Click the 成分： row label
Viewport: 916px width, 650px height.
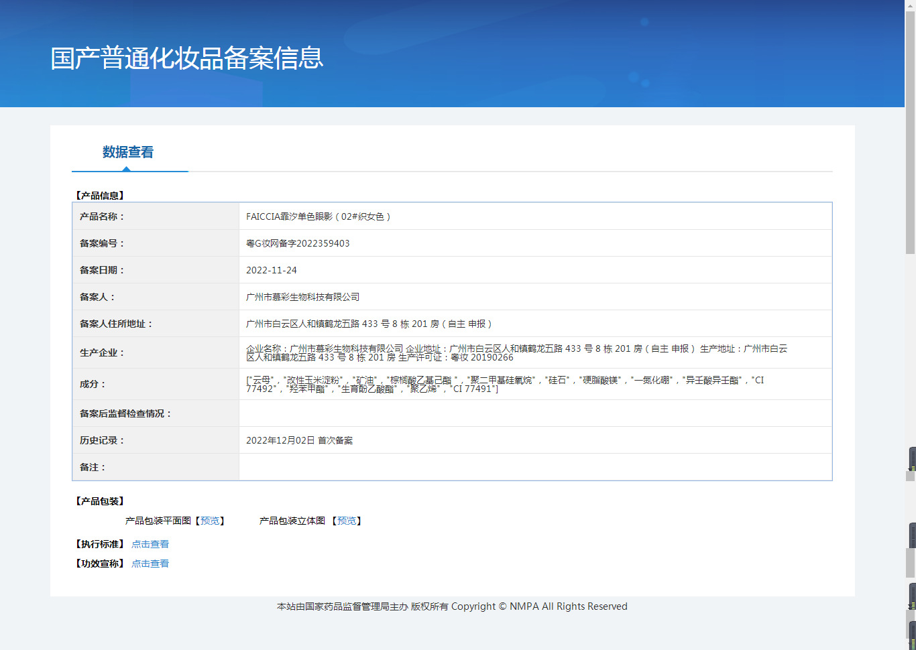pyautogui.click(x=93, y=384)
